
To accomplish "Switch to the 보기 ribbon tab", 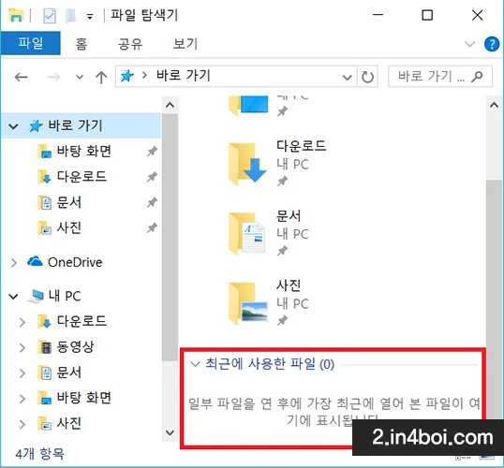I will (185, 44).
